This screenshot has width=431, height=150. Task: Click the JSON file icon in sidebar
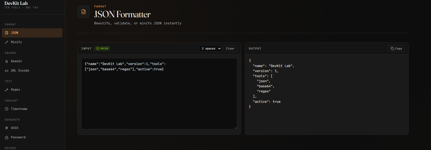(7, 33)
